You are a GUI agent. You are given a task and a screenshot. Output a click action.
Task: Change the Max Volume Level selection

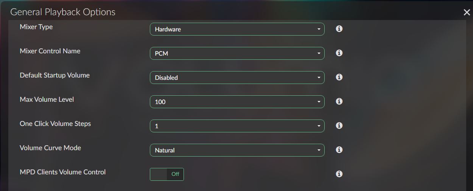237,102
